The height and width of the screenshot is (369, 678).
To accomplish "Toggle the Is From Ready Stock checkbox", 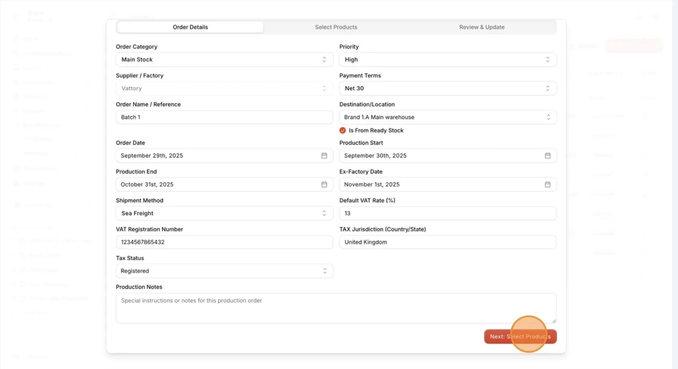I will coord(343,130).
